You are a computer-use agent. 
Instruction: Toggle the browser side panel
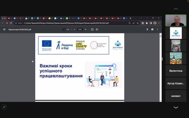point(151,23)
